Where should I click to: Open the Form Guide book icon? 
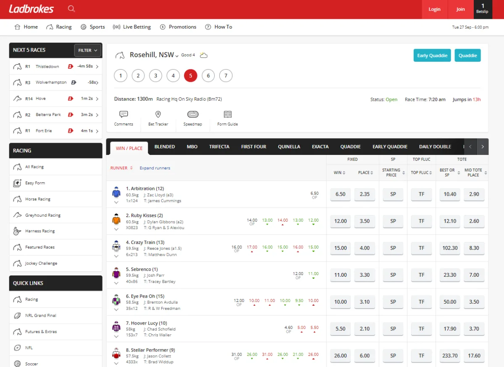[228, 114]
